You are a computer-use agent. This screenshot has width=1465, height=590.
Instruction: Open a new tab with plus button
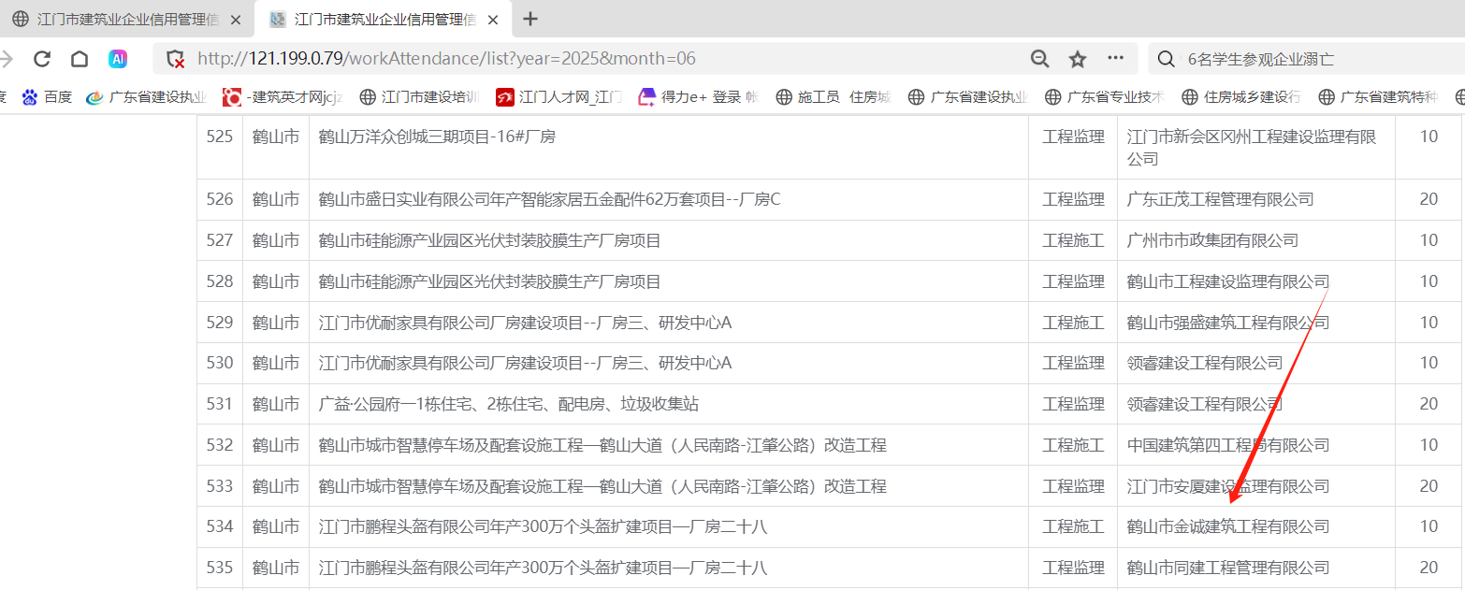click(x=530, y=19)
